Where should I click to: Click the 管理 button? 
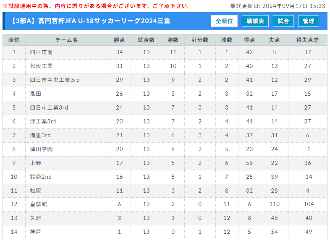point(309,21)
